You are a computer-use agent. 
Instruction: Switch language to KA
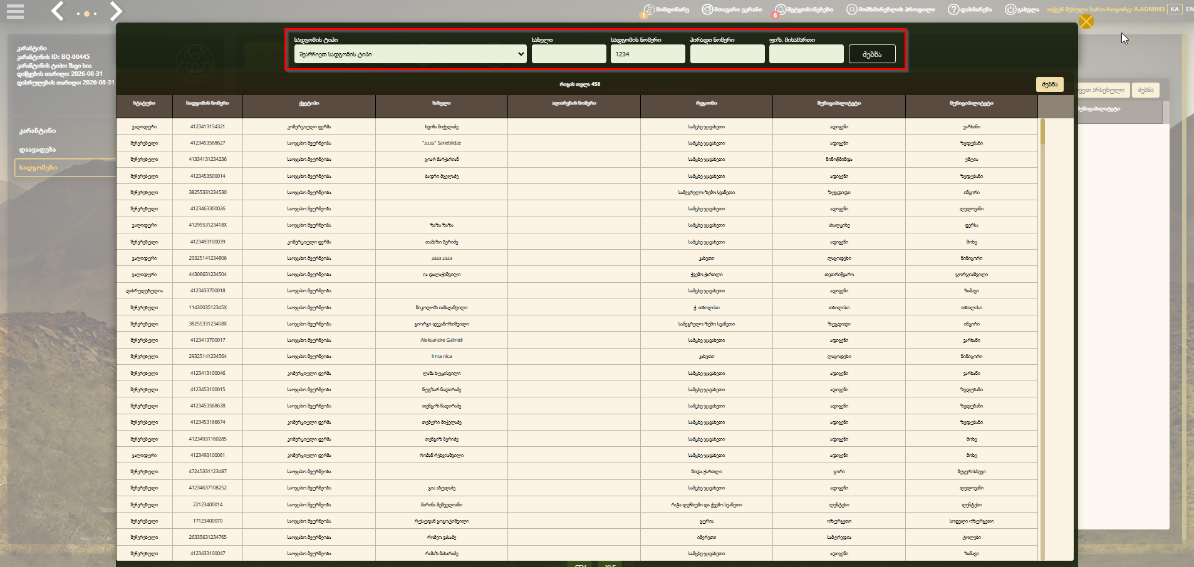click(x=1175, y=9)
